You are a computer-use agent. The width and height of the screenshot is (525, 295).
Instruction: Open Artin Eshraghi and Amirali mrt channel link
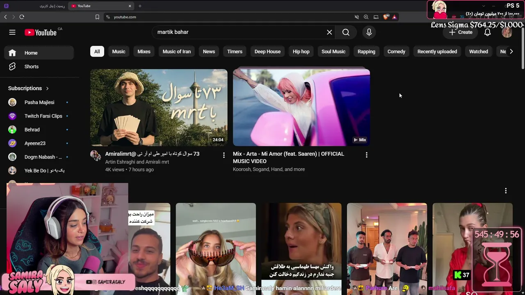(137, 162)
